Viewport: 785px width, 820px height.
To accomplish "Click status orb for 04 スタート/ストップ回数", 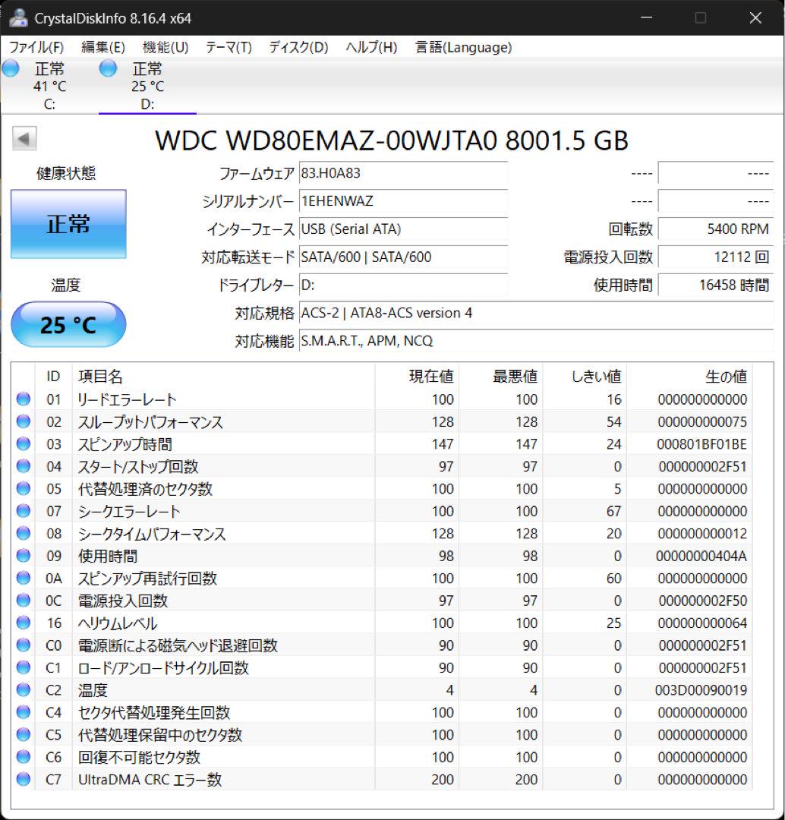I will tap(24, 466).
